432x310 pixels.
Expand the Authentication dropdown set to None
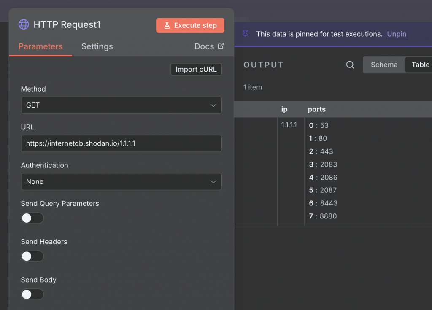click(x=121, y=181)
